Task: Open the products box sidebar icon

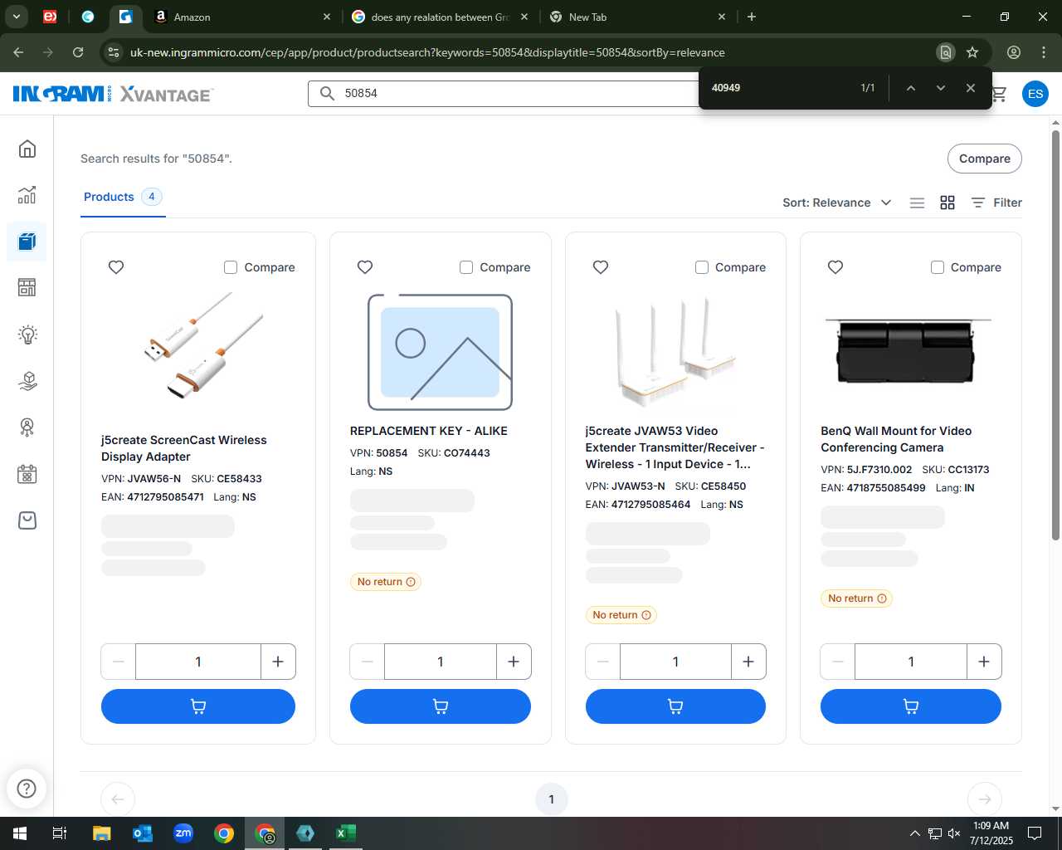Action: point(27,242)
